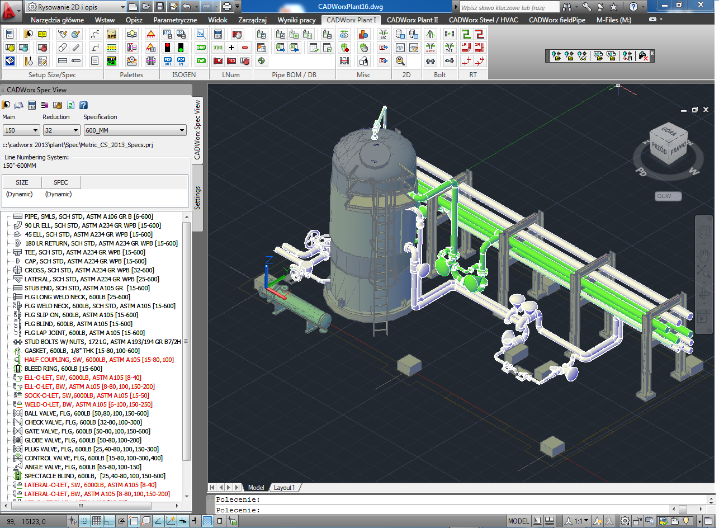The image size is (719, 528).
Task: Open the help menu dropdown arrow
Action: coord(642,7)
